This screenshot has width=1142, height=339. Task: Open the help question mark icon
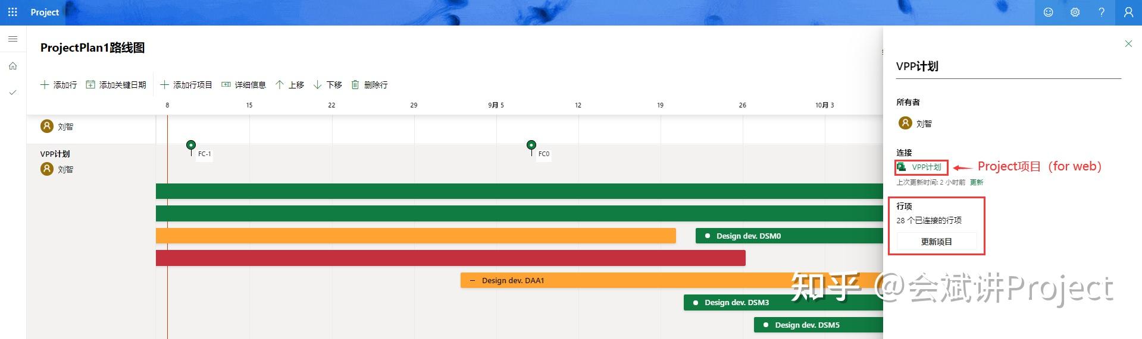[1102, 12]
